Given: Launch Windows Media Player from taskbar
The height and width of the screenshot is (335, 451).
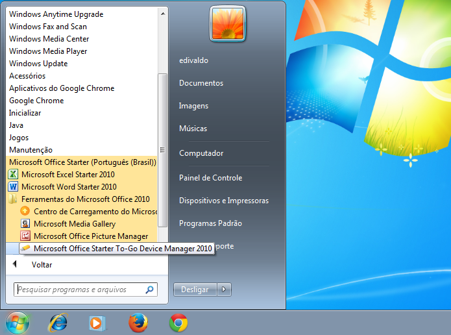Looking at the screenshot, I should 97,323.
